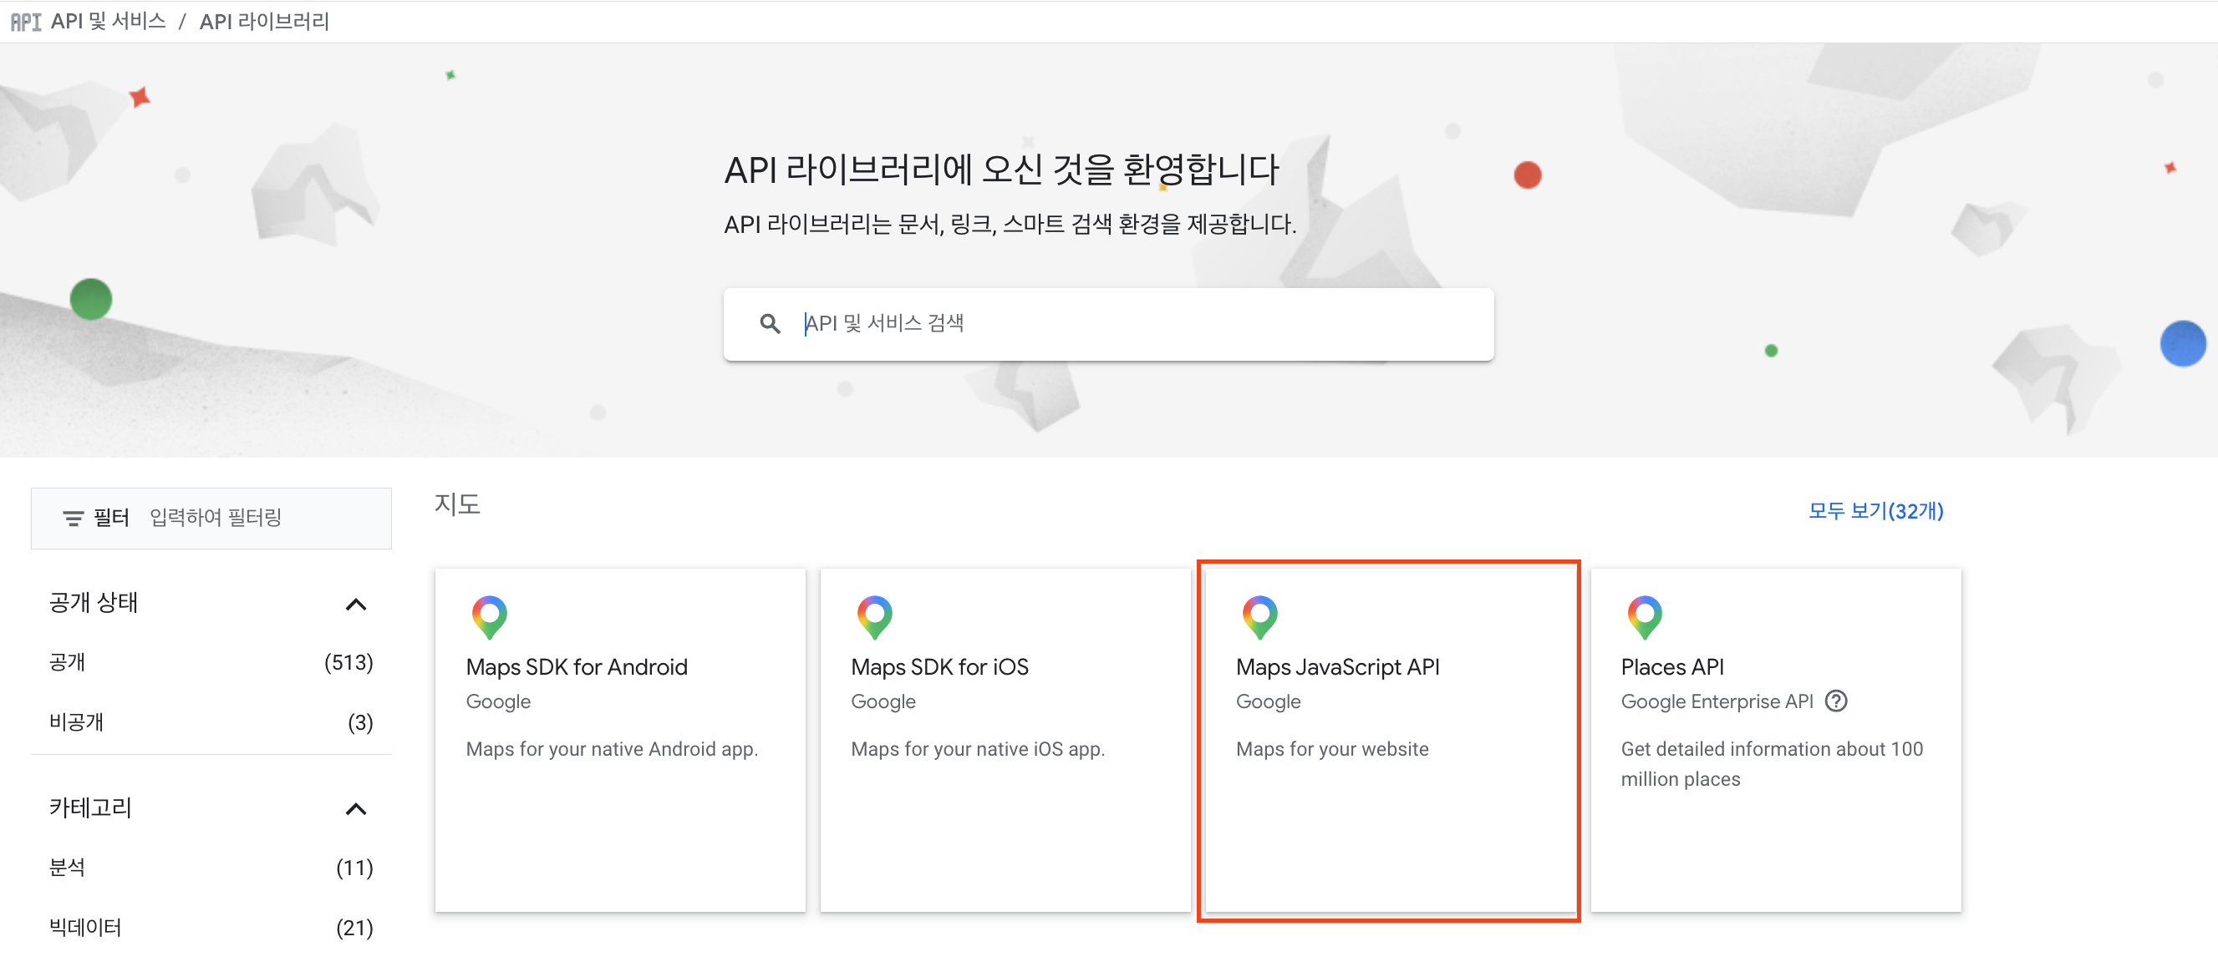Select the 비공개 filter option

tap(76, 721)
